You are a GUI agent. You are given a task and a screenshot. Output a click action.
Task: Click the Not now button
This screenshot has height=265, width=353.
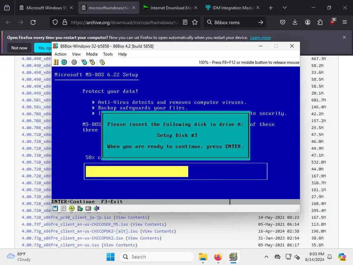(19, 48)
